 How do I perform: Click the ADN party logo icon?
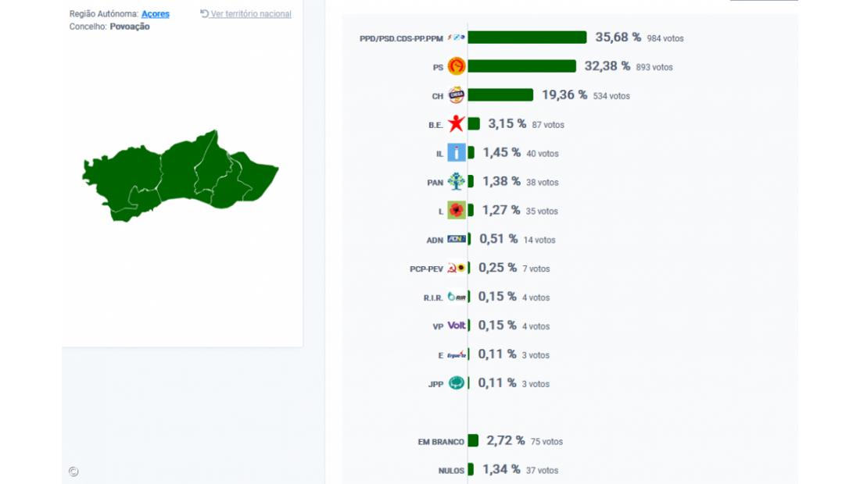click(457, 239)
